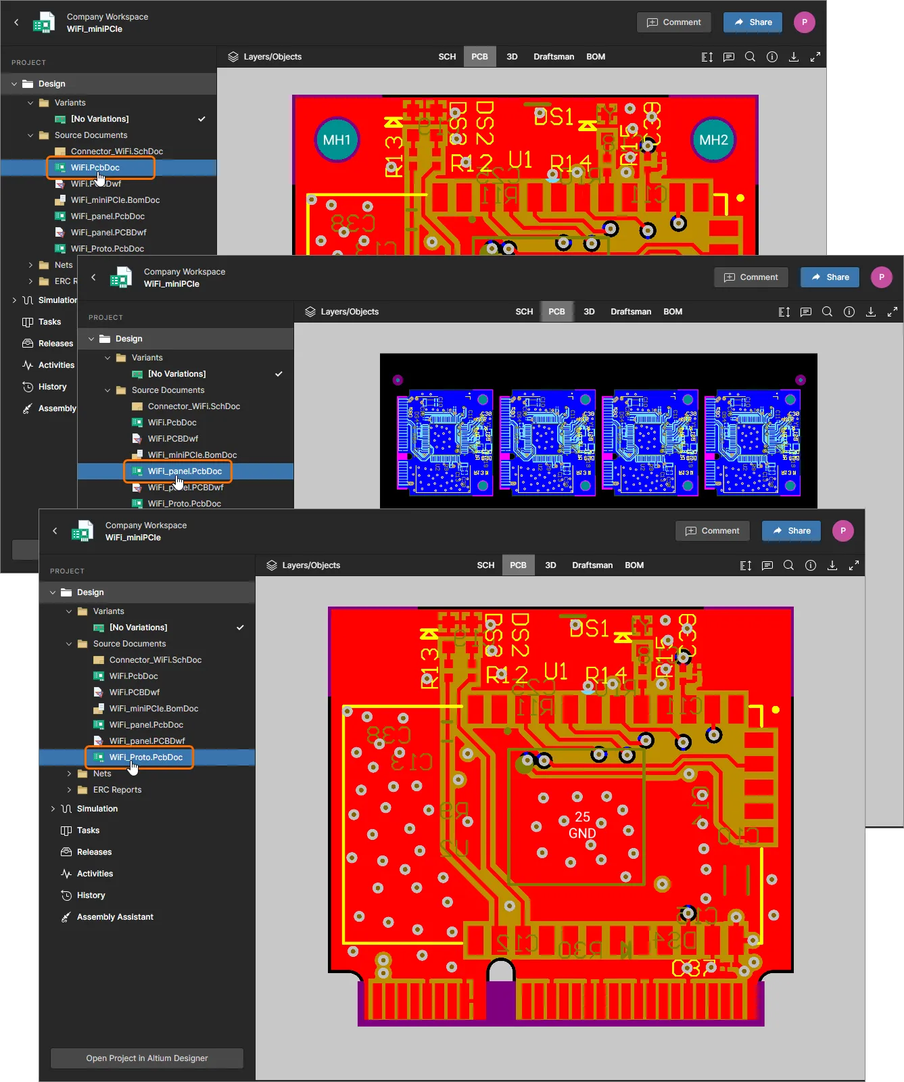Toggle the [No Variations] checkmark in top window
This screenshot has width=904, height=1082.
[201, 119]
